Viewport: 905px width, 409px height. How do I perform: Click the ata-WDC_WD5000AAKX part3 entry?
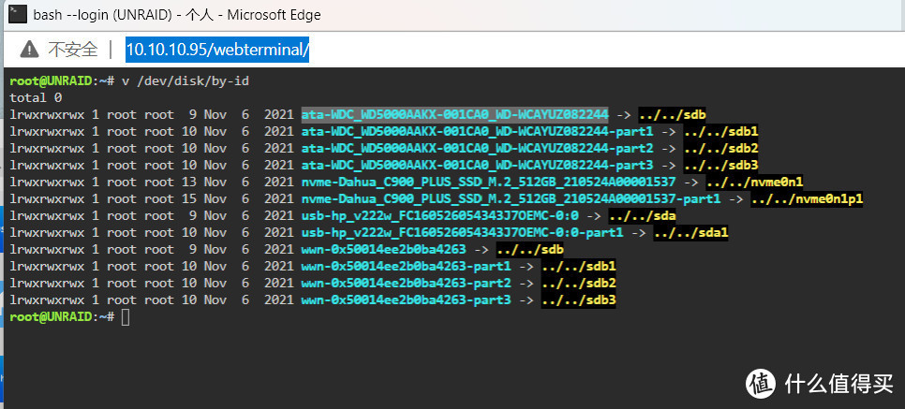(x=477, y=165)
